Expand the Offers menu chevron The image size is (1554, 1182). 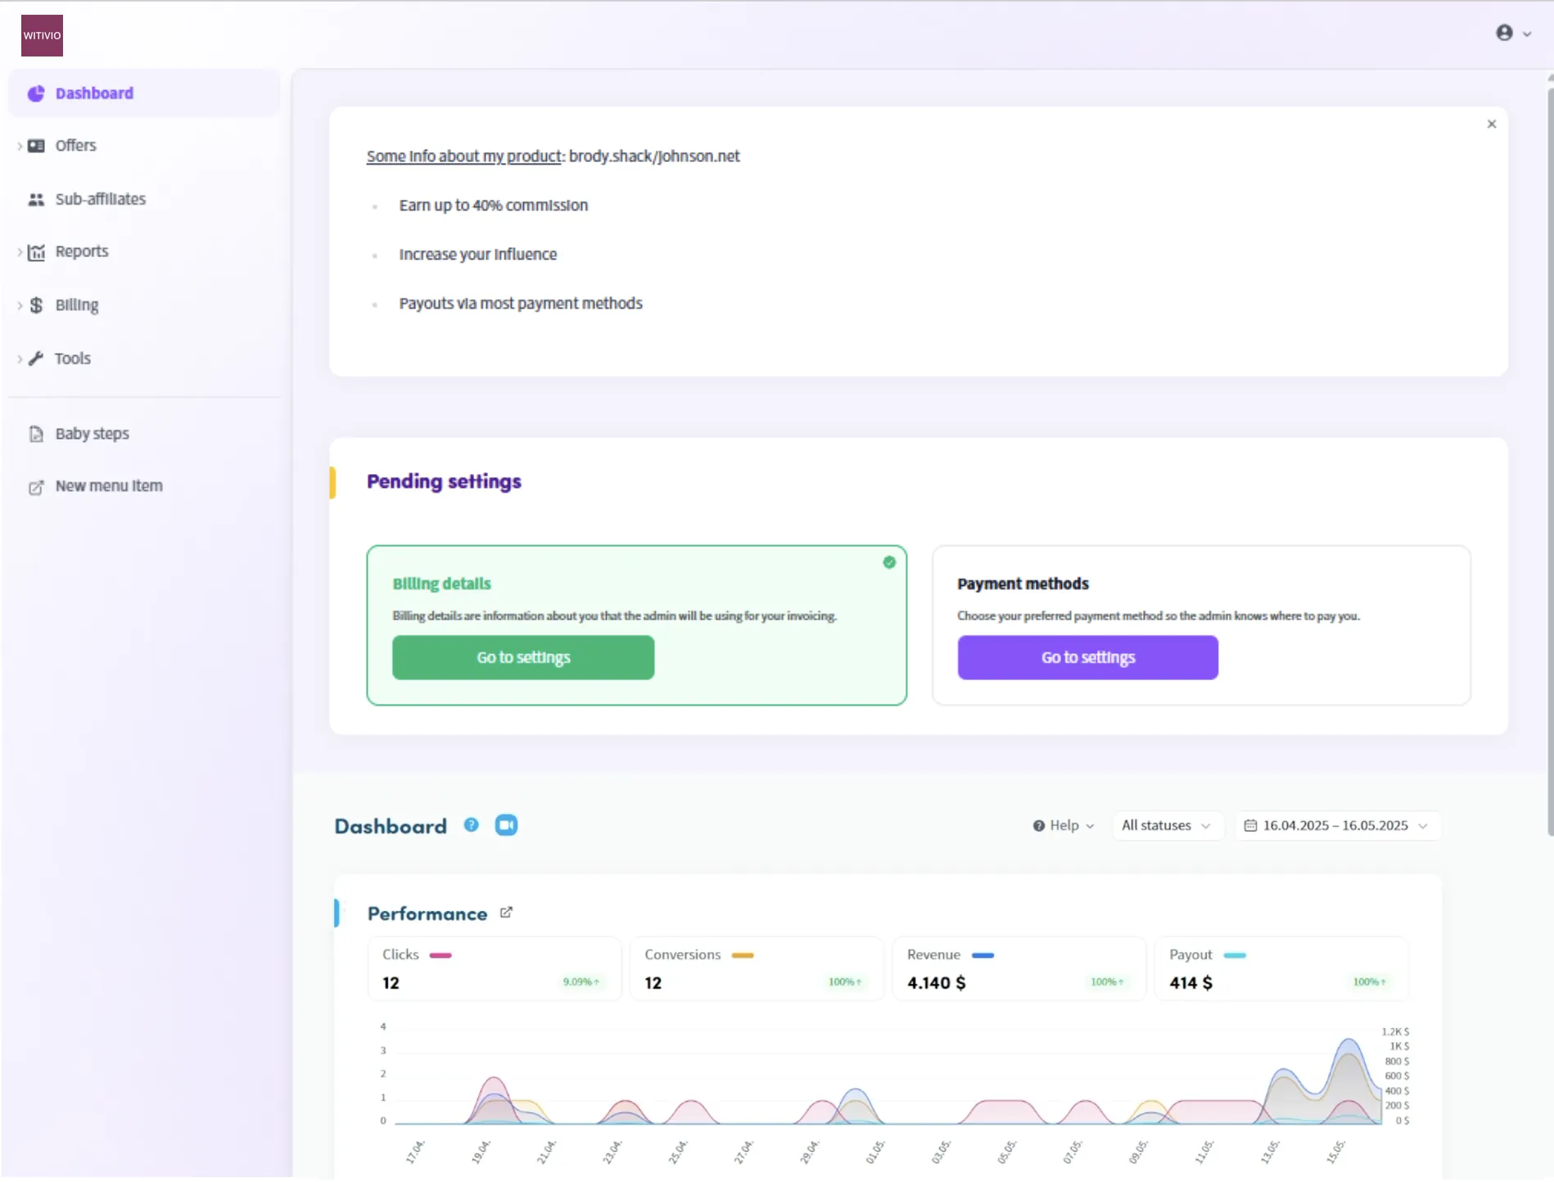pyautogui.click(x=20, y=146)
